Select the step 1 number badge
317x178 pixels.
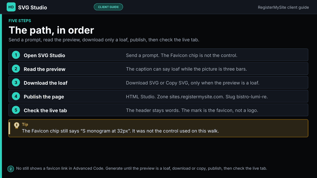[x=16, y=55]
